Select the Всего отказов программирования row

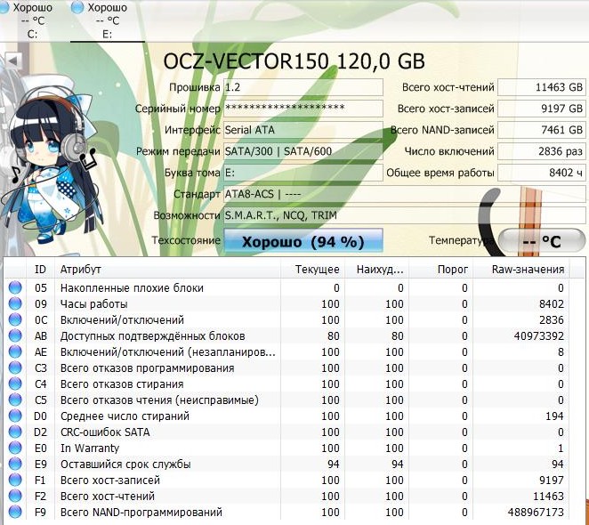coord(287,367)
